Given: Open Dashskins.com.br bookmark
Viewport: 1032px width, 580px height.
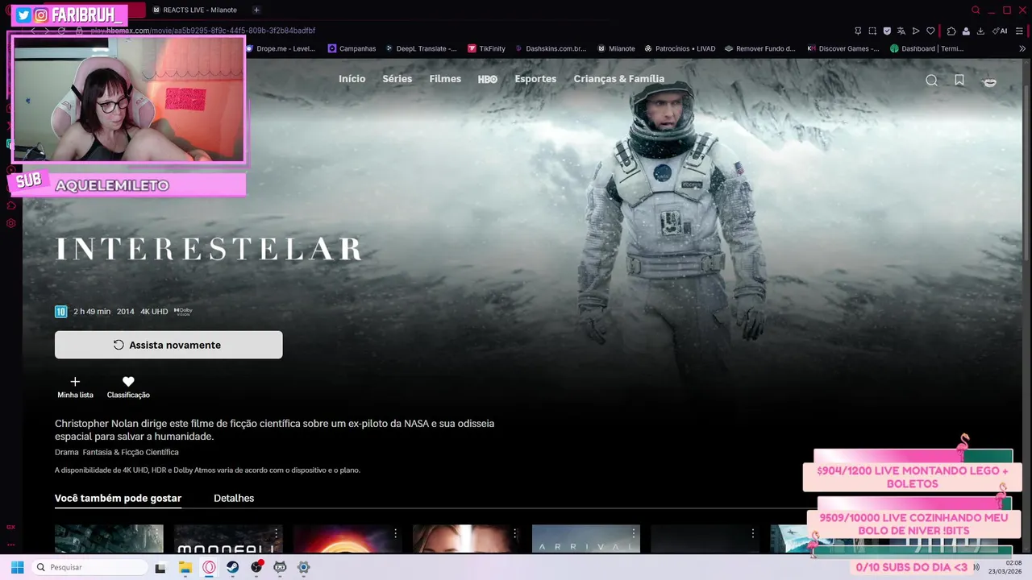Looking at the screenshot, I should click(x=550, y=48).
